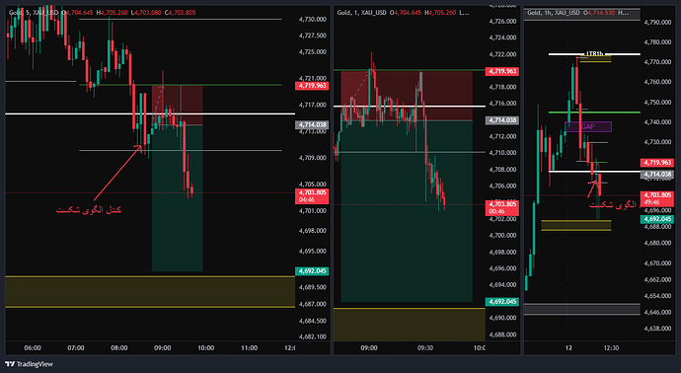Click the 4,780.000 price scale value

click(x=657, y=42)
